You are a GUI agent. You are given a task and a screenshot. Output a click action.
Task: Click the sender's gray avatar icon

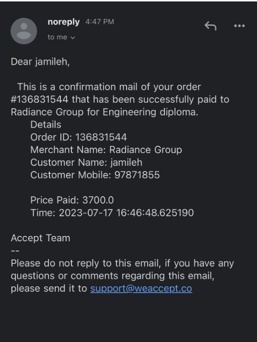24,31
